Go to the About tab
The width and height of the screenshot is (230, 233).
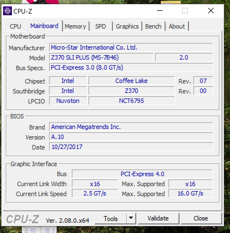pos(177,26)
